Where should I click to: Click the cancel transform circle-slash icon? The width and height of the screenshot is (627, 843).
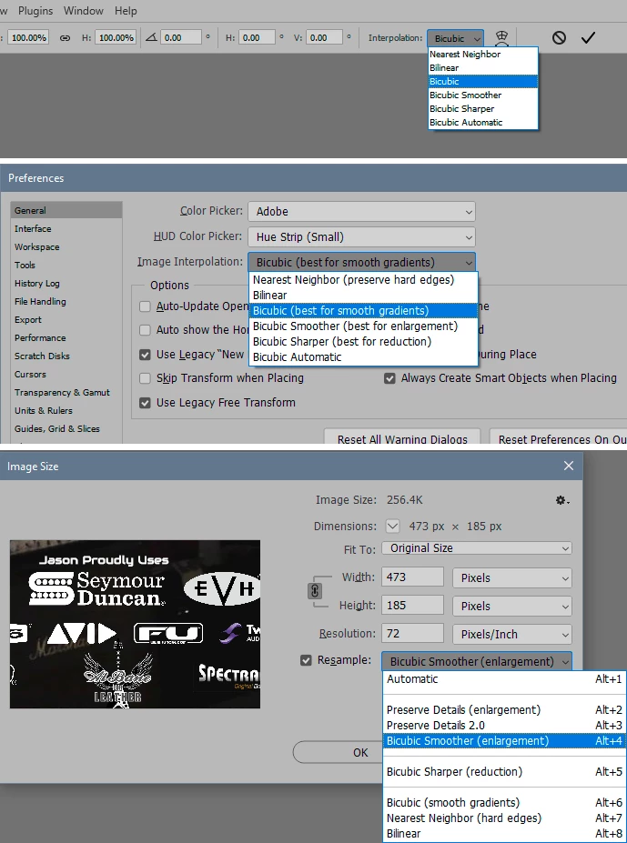(x=559, y=37)
